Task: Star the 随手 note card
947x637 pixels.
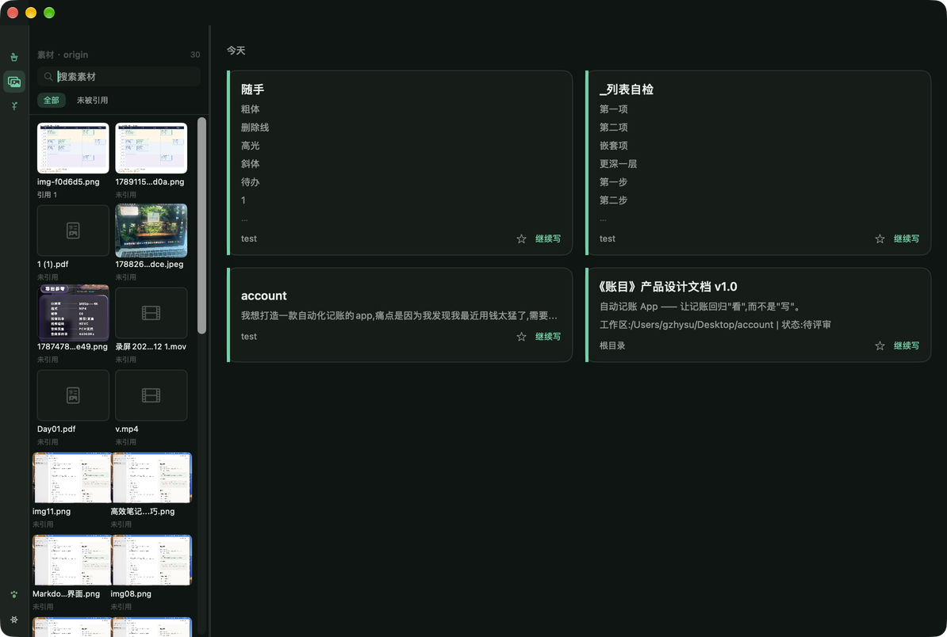Action: (x=521, y=239)
